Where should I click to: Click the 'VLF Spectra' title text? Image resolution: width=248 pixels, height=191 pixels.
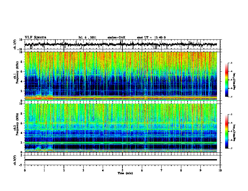point(35,37)
